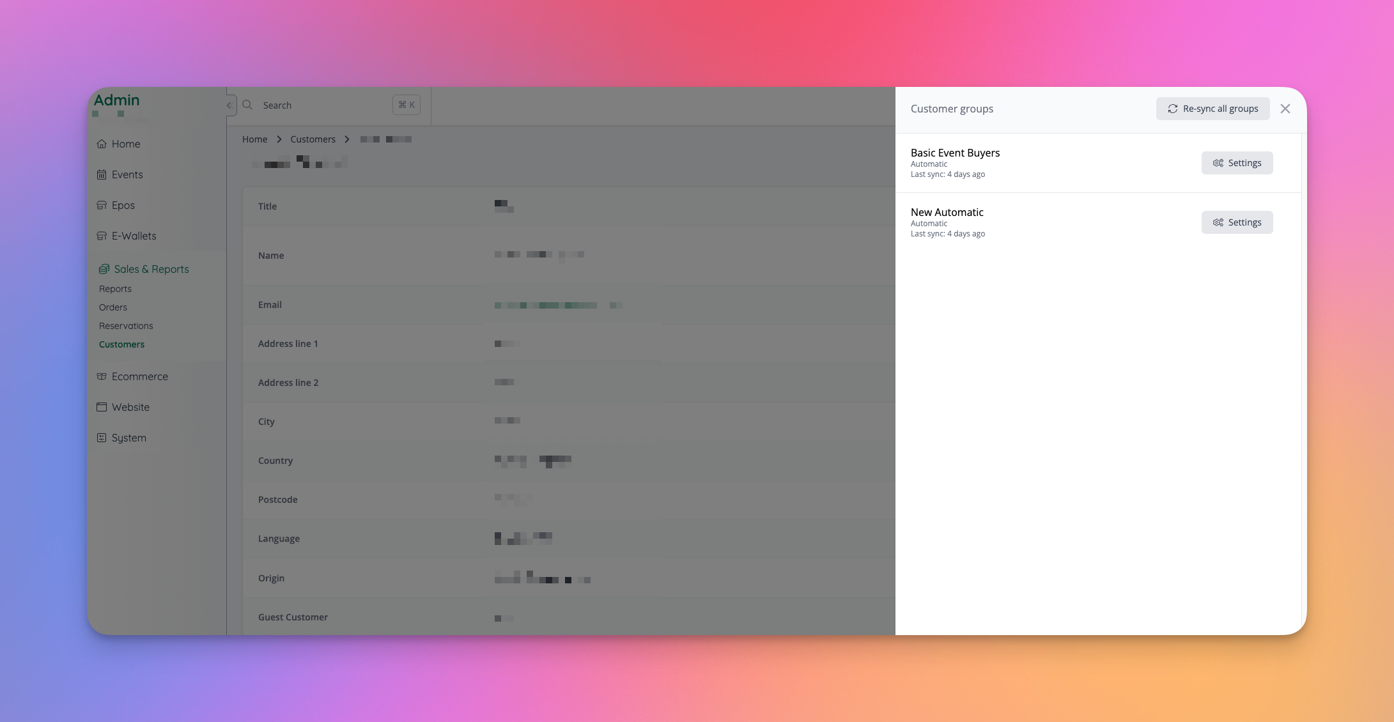This screenshot has height=722, width=1394.
Task: Click the Events calendar icon
Action: pyautogui.click(x=102, y=174)
